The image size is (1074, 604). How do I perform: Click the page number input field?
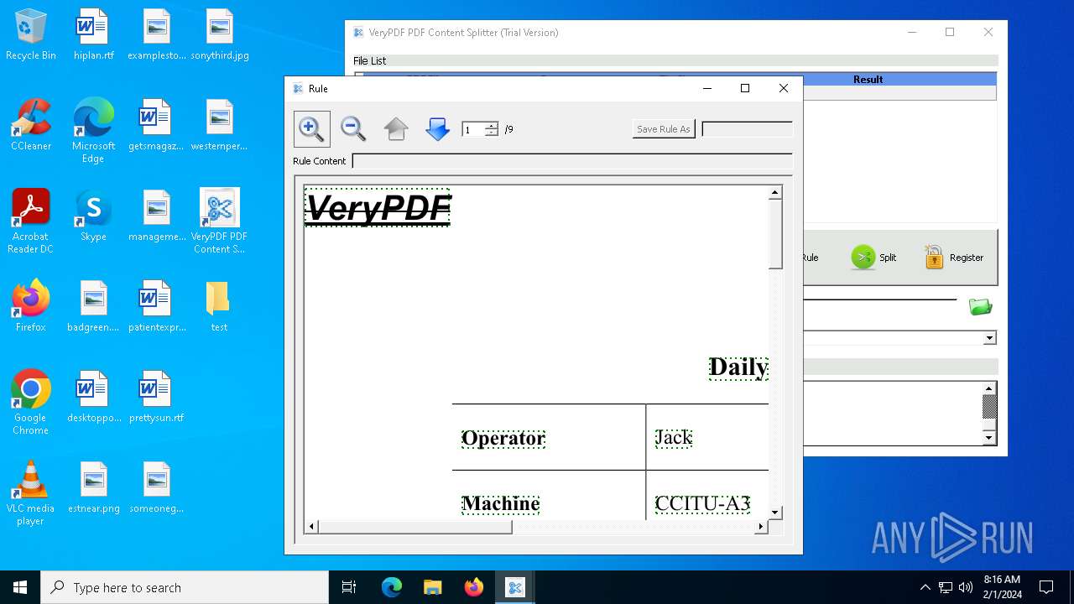pos(473,129)
